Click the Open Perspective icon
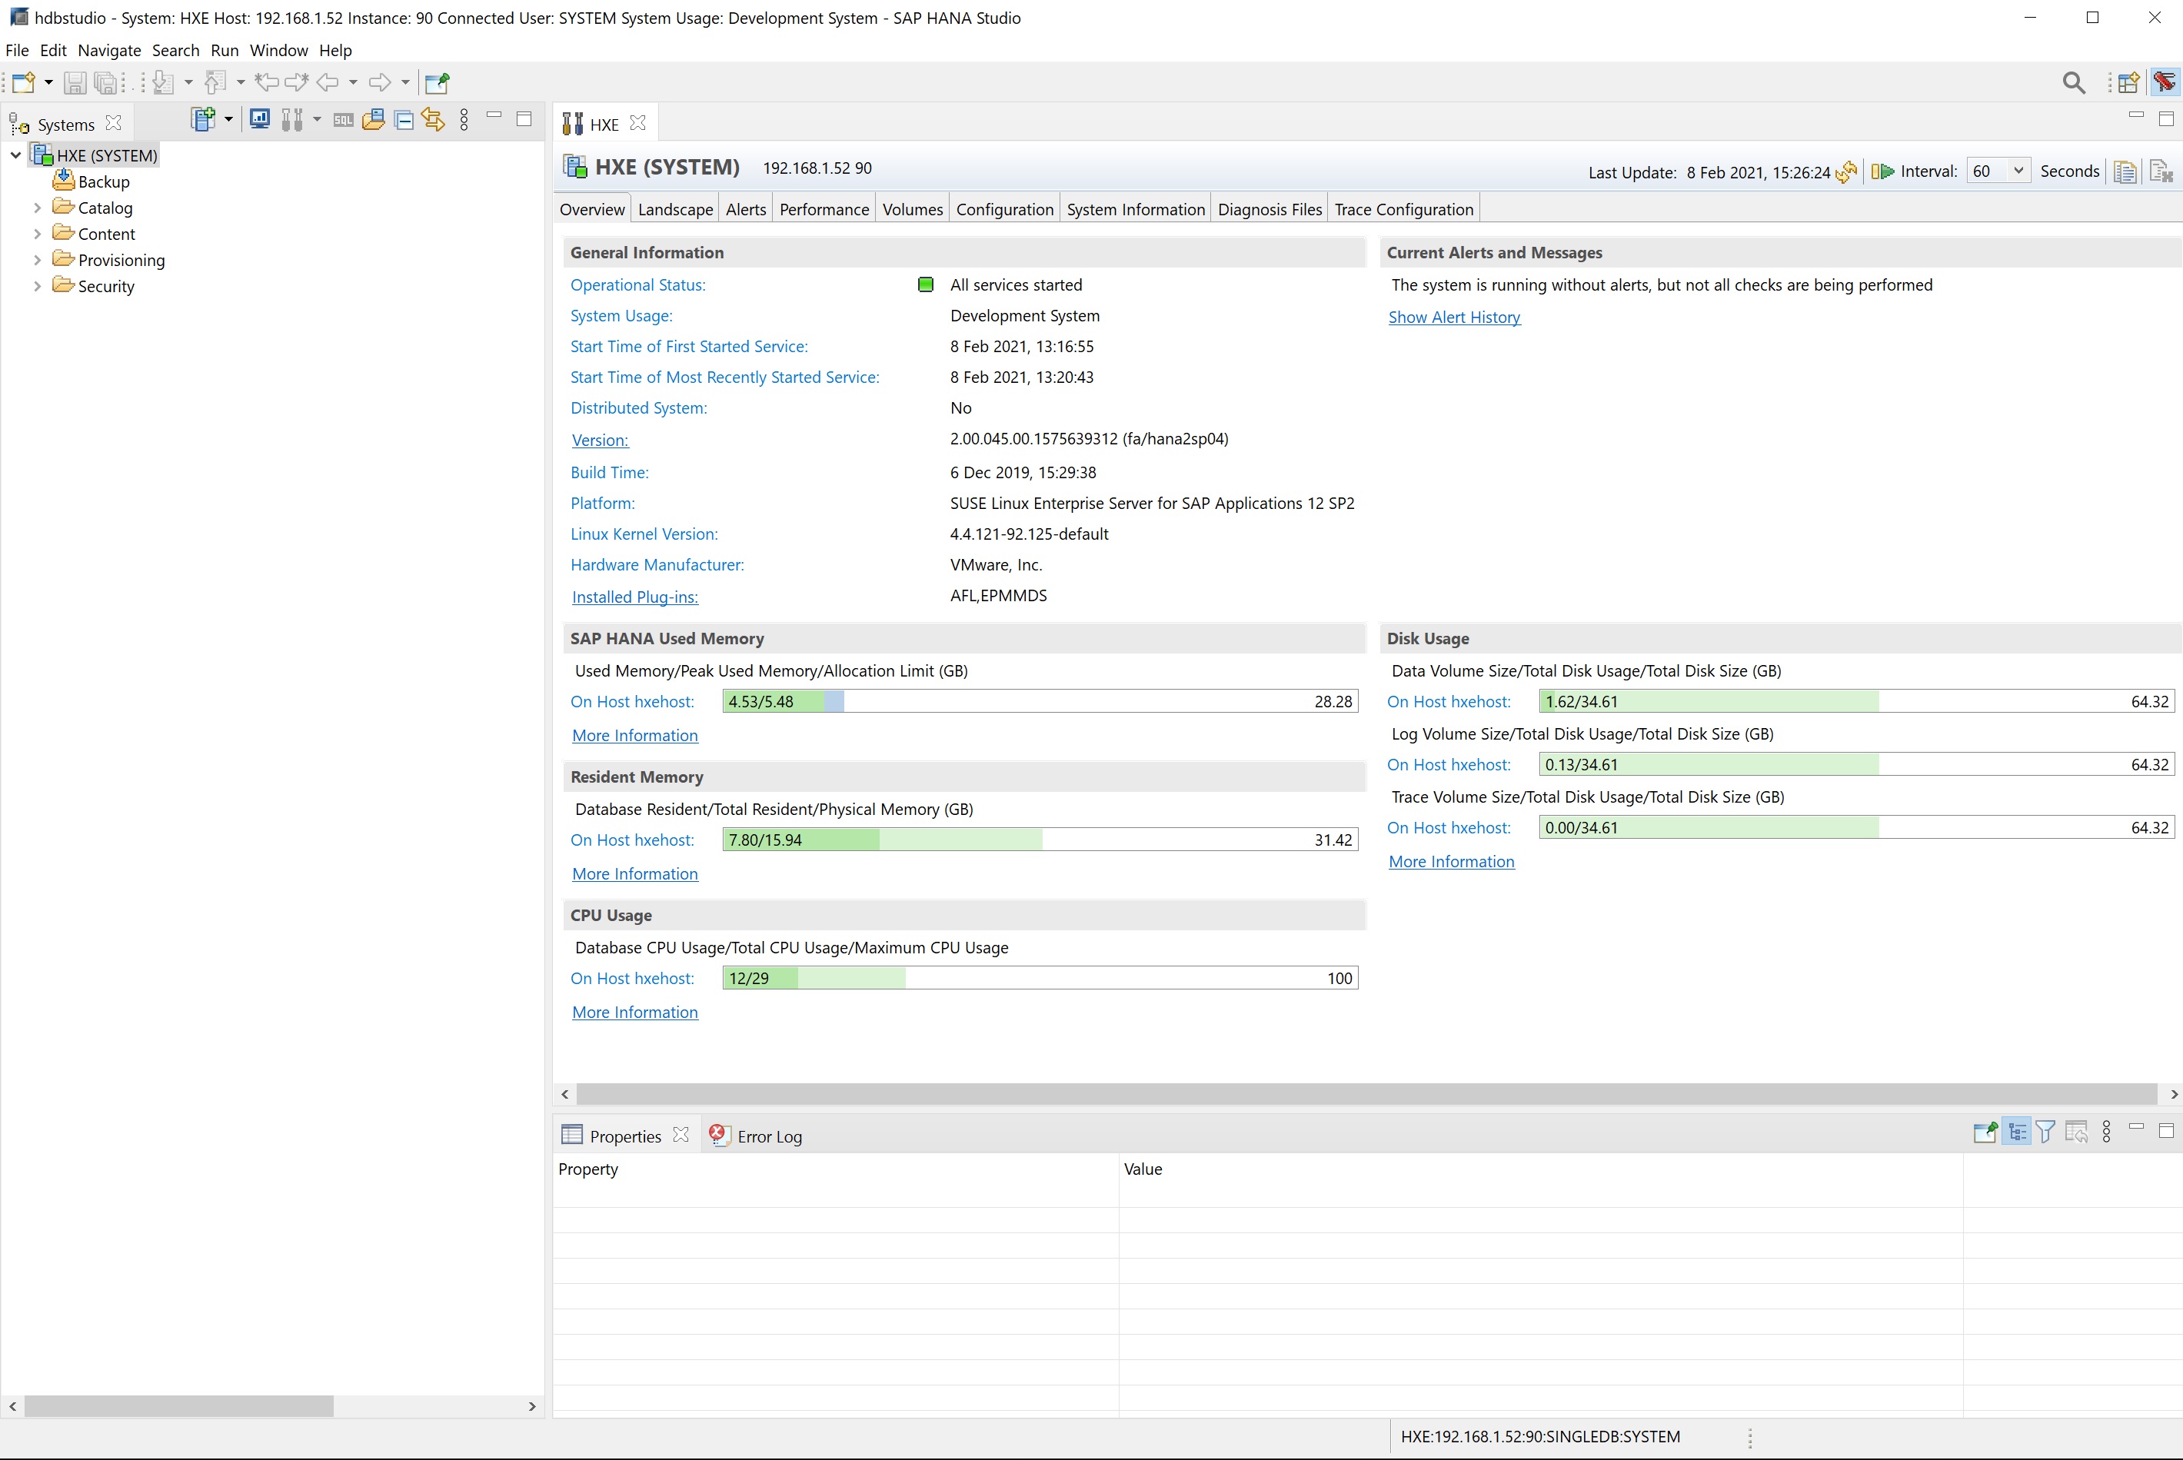2183x1460 pixels. (x=2128, y=83)
